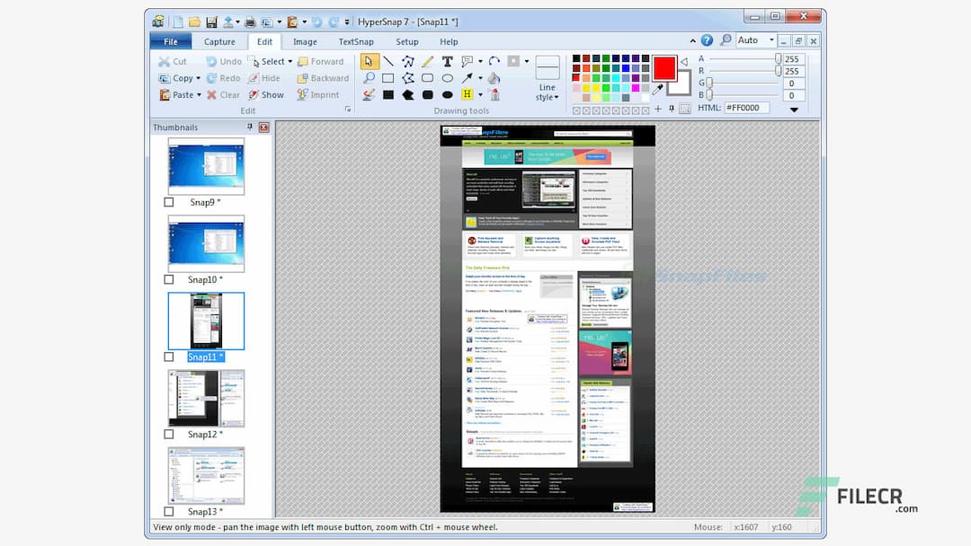Pick the red color swatch
The image size is (971, 546).
coord(575,77)
